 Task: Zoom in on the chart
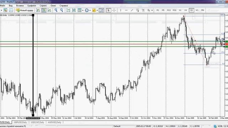point(56,10)
